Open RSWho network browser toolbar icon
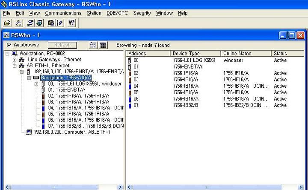 pyautogui.click(x=19, y=23)
